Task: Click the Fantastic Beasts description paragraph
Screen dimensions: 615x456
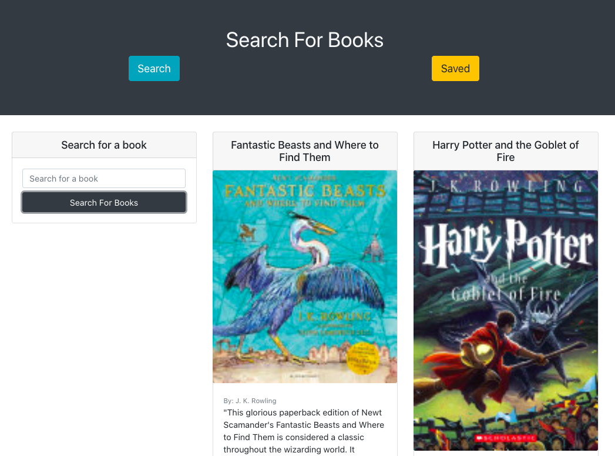Action: pyautogui.click(x=304, y=431)
